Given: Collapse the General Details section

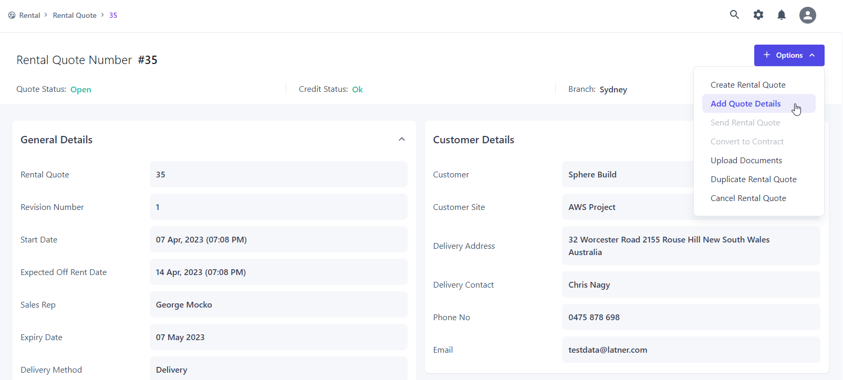Looking at the screenshot, I should [x=401, y=140].
